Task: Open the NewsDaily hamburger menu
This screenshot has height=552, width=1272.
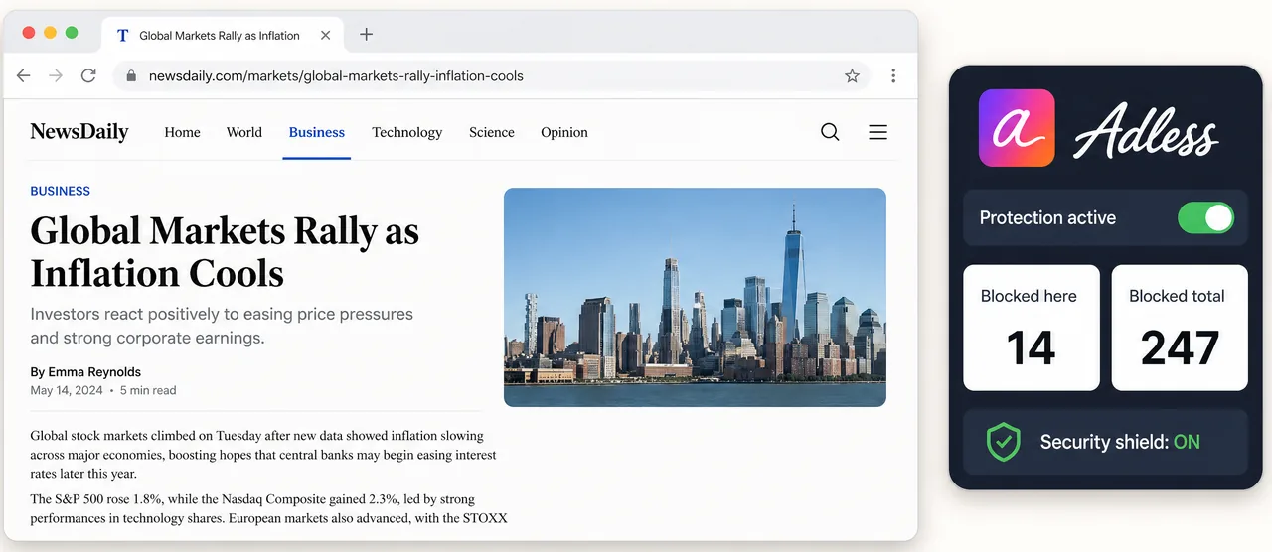Action: point(877,132)
